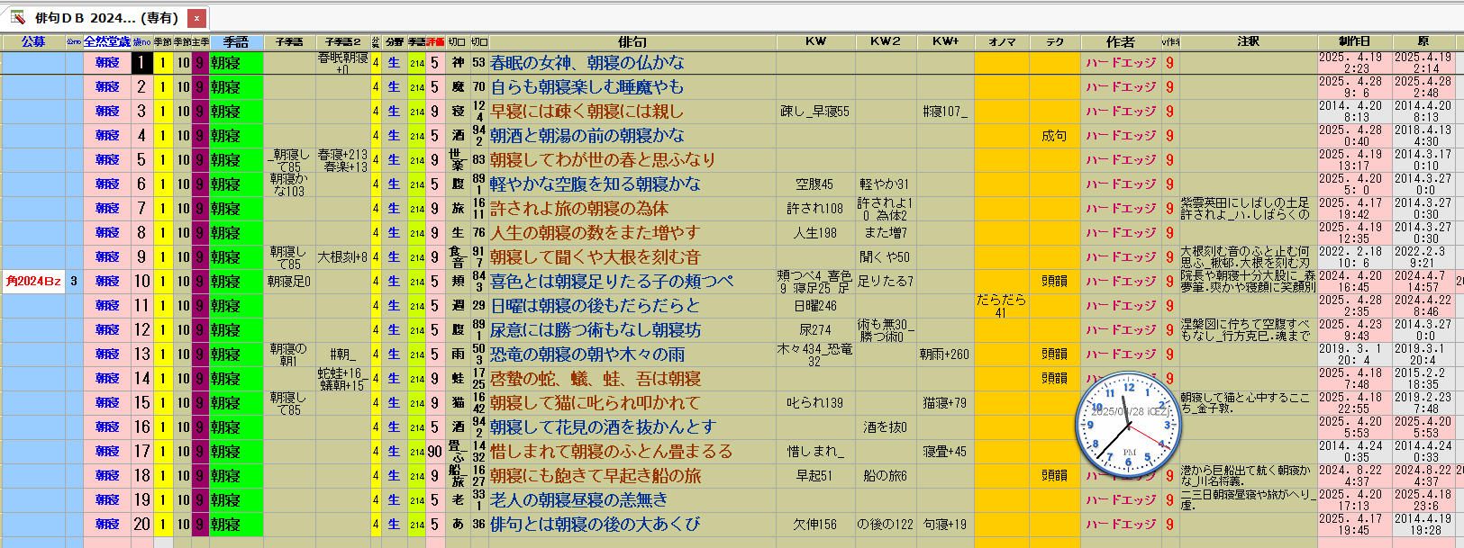Click the KW cell 欠伸156

pos(814,525)
